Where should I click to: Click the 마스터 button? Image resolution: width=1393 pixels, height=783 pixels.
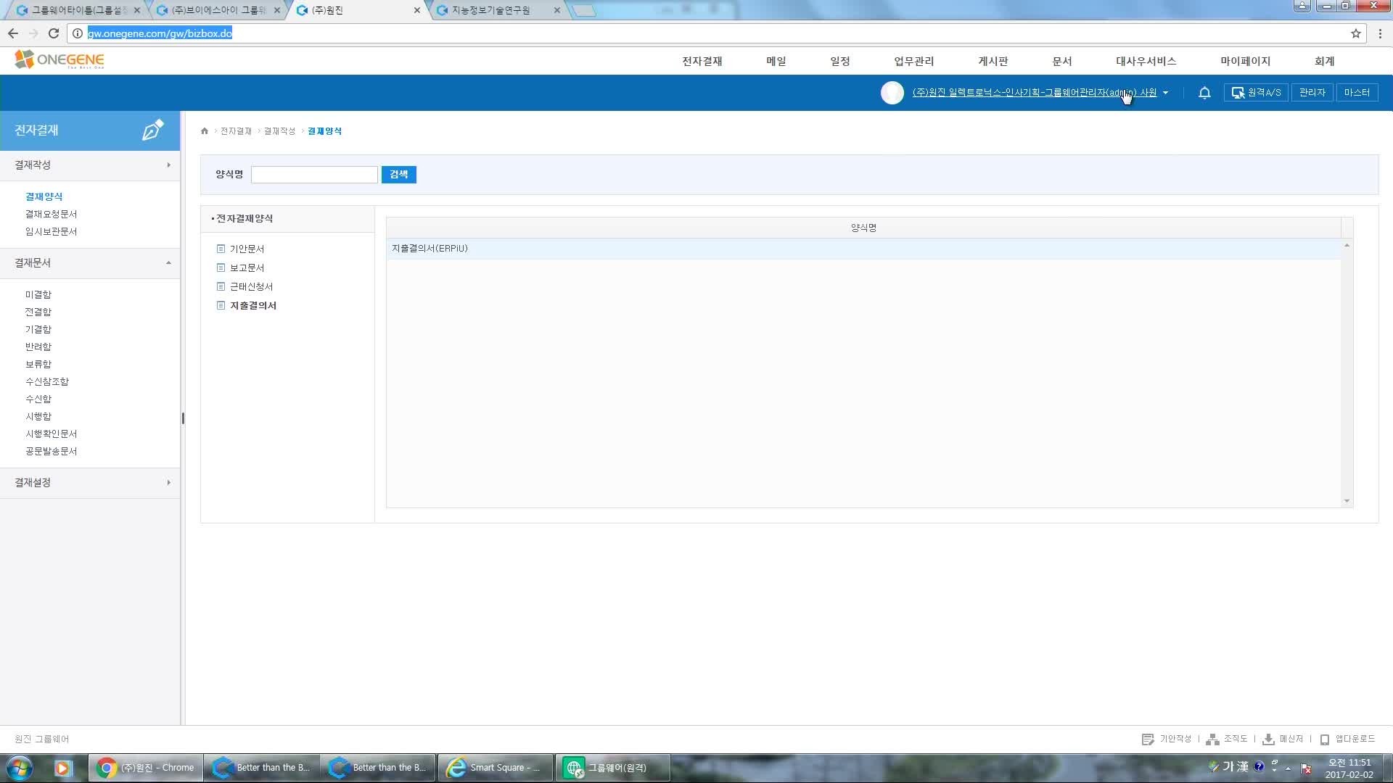[1357, 93]
